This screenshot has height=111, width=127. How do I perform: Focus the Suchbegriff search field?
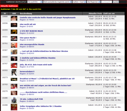click(x=107, y=2)
